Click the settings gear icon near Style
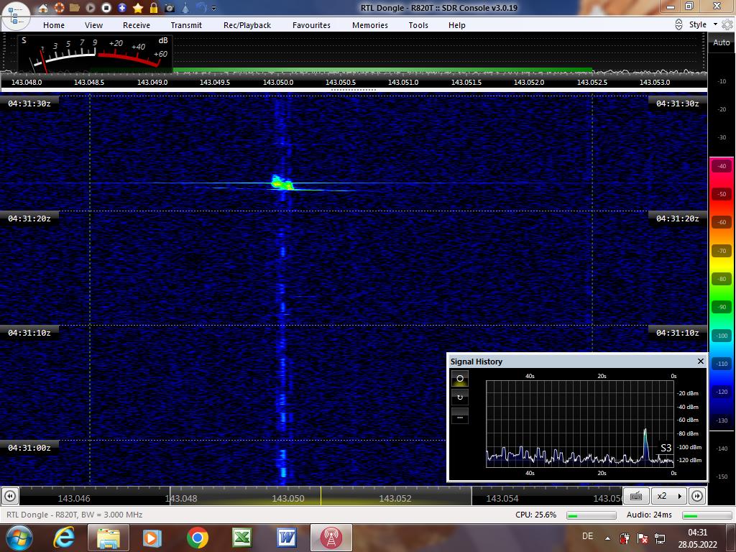The image size is (736, 552). pyautogui.click(x=727, y=24)
